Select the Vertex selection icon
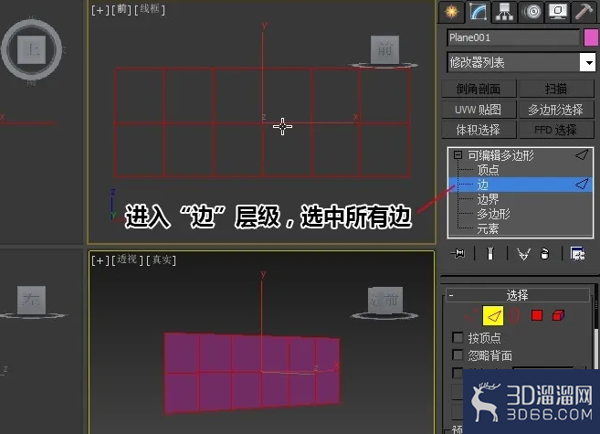600x434 pixels. [x=470, y=316]
